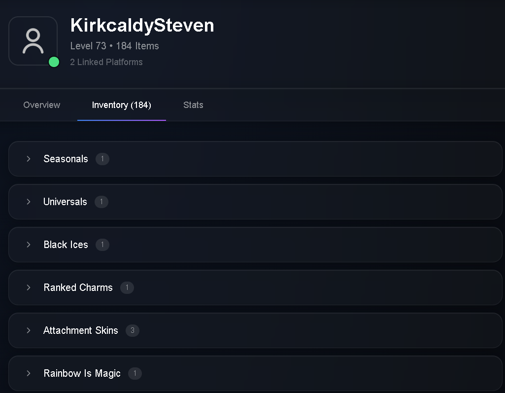Click the Seasonals count badge
Image resolution: width=505 pixels, height=393 pixels.
click(x=102, y=159)
